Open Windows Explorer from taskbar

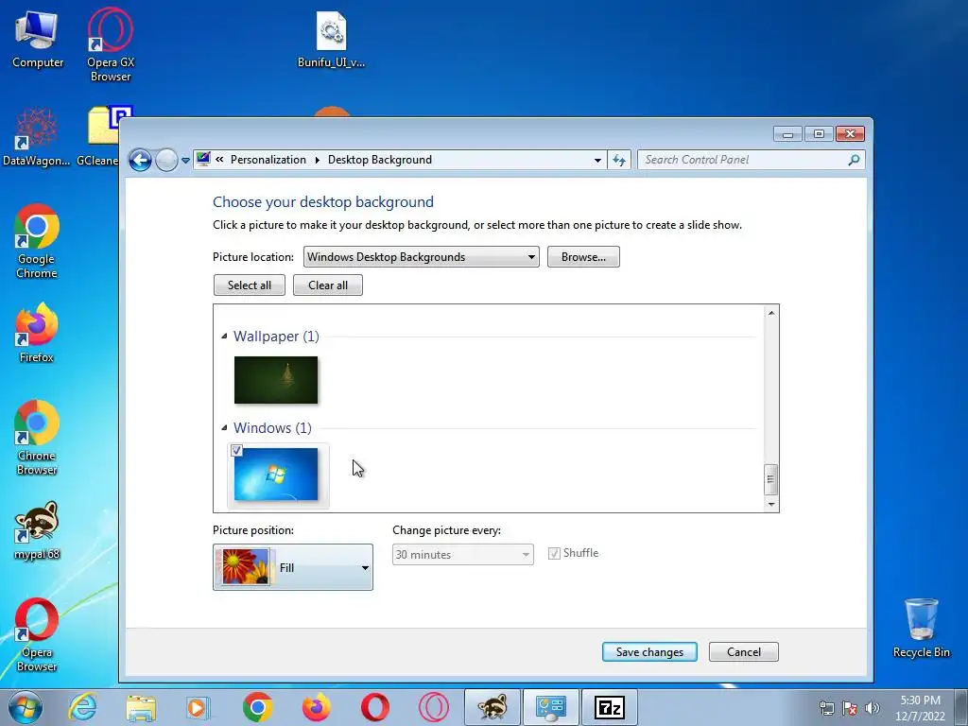[141, 707]
